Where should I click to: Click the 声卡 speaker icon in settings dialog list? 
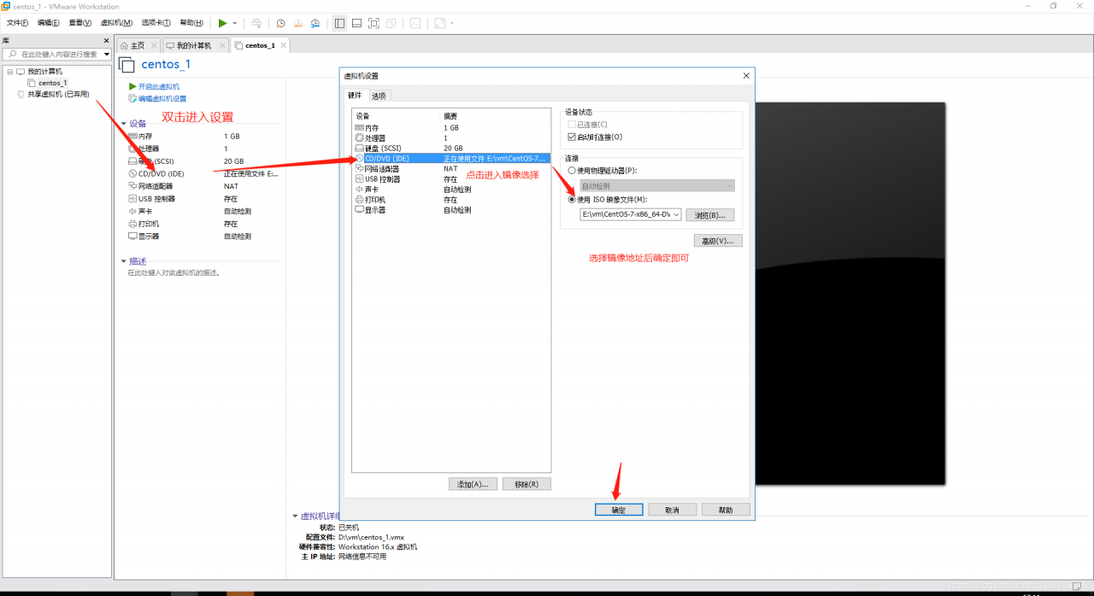[x=359, y=190]
